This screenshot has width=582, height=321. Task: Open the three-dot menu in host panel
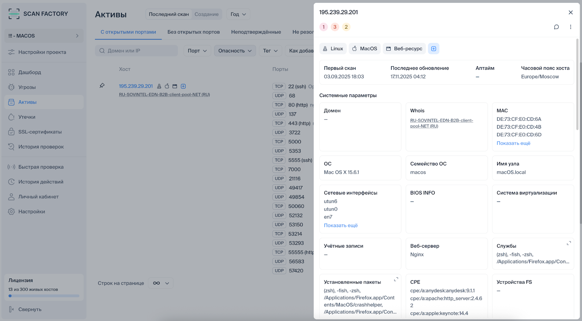click(570, 27)
